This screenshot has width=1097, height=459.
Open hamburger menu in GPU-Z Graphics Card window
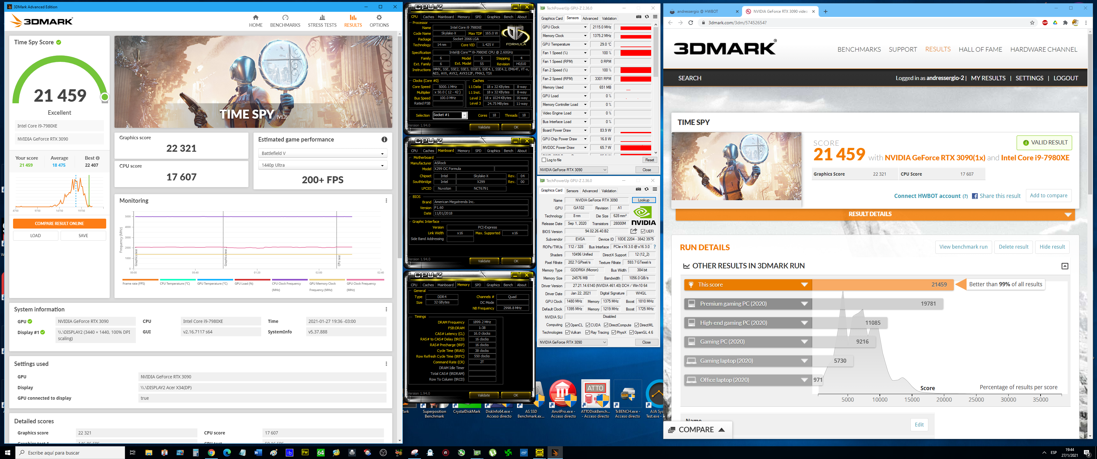click(655, 189)
